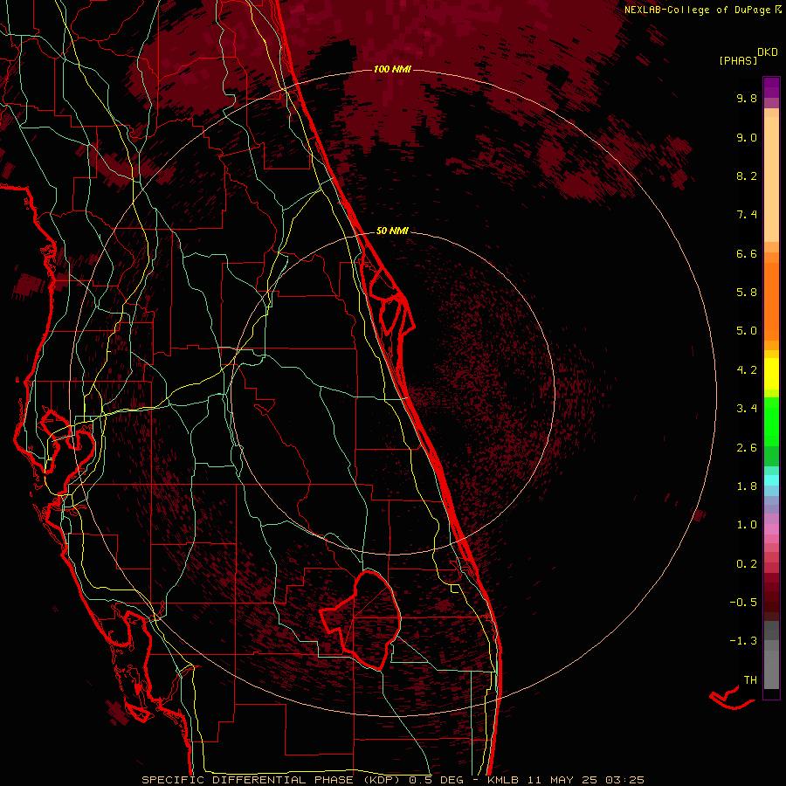This screenshot has width=786, height=786.
Task: Click the 11 MAY 25 date text
Action: [x=562, y=780]
